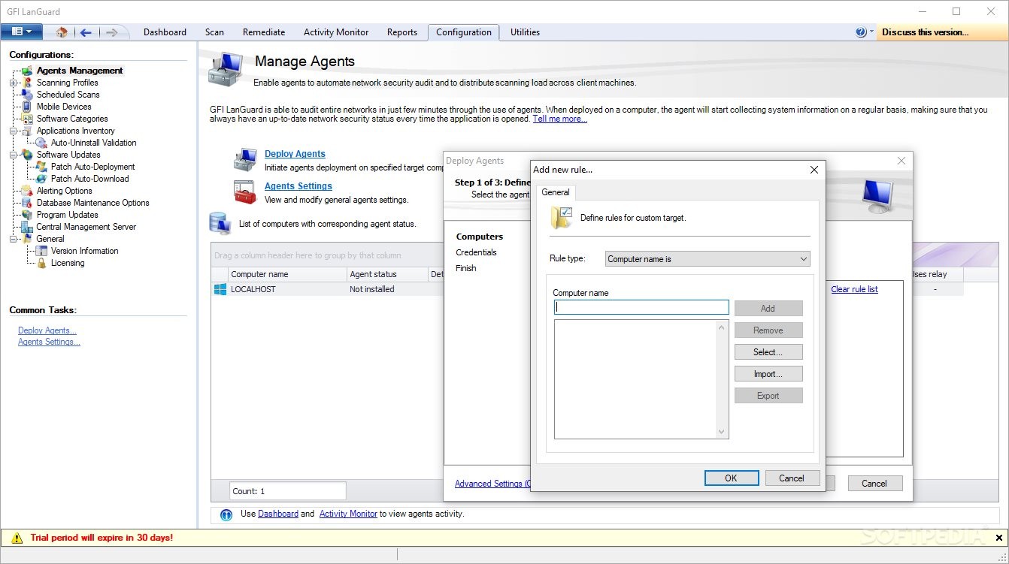Click the General folder icon

pos(27,239)
